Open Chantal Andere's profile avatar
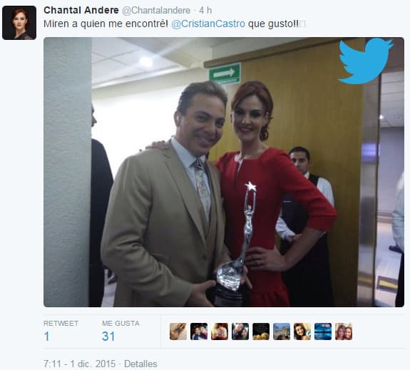 pos(19,23)
